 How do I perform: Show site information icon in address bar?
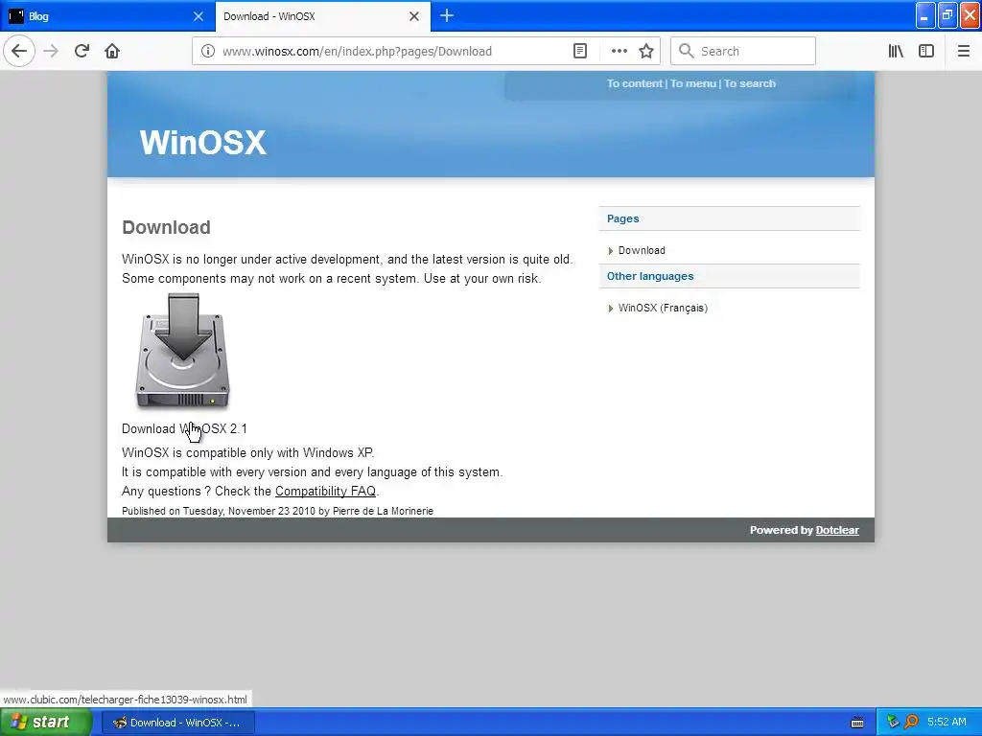208,51
